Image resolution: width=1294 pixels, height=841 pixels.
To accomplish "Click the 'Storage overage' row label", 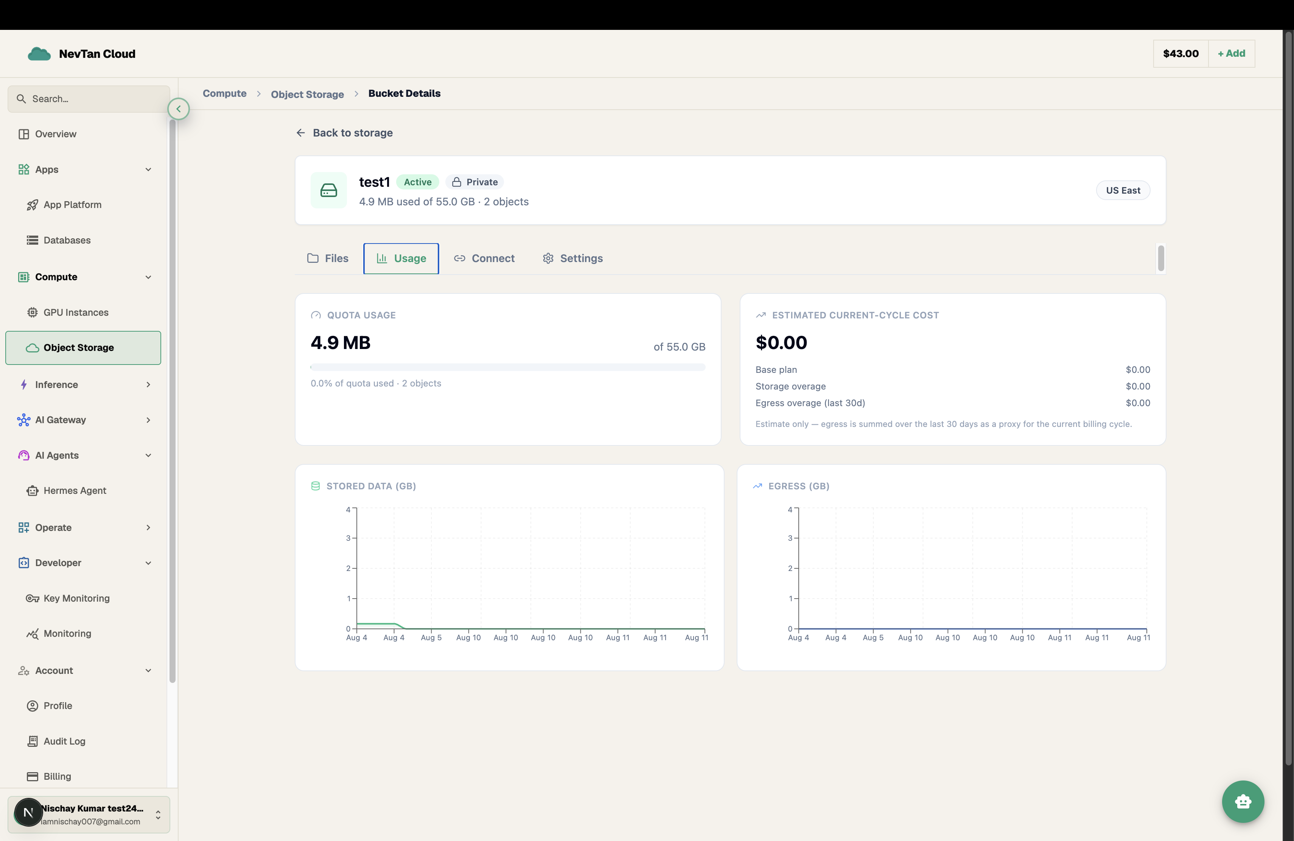I will (x=790, y=386).
